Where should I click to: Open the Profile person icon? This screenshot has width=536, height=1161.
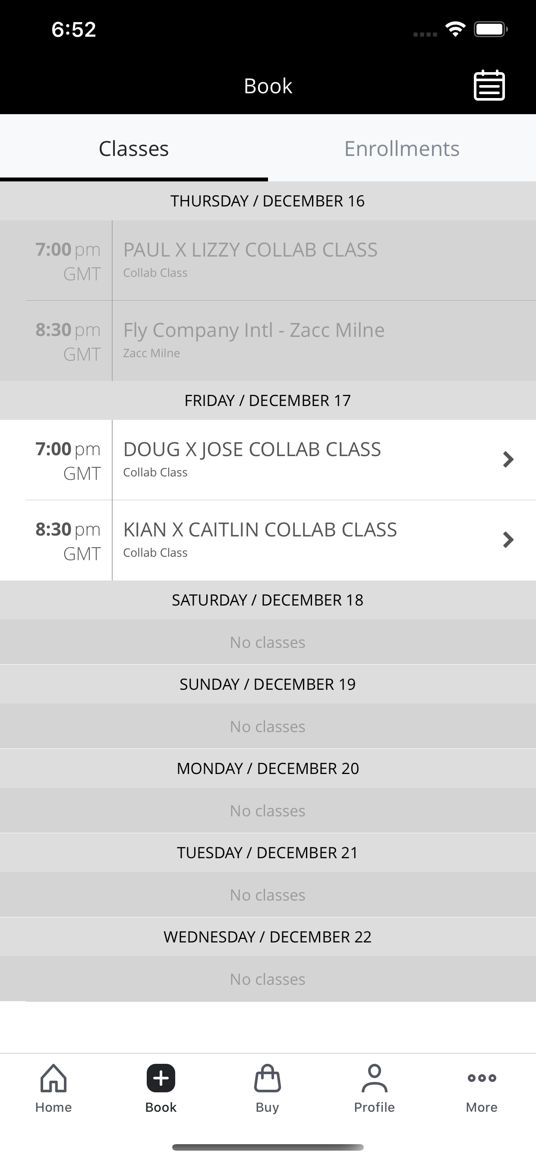coord(374,1078)
